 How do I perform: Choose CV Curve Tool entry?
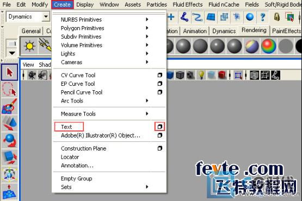pos(78,75)
